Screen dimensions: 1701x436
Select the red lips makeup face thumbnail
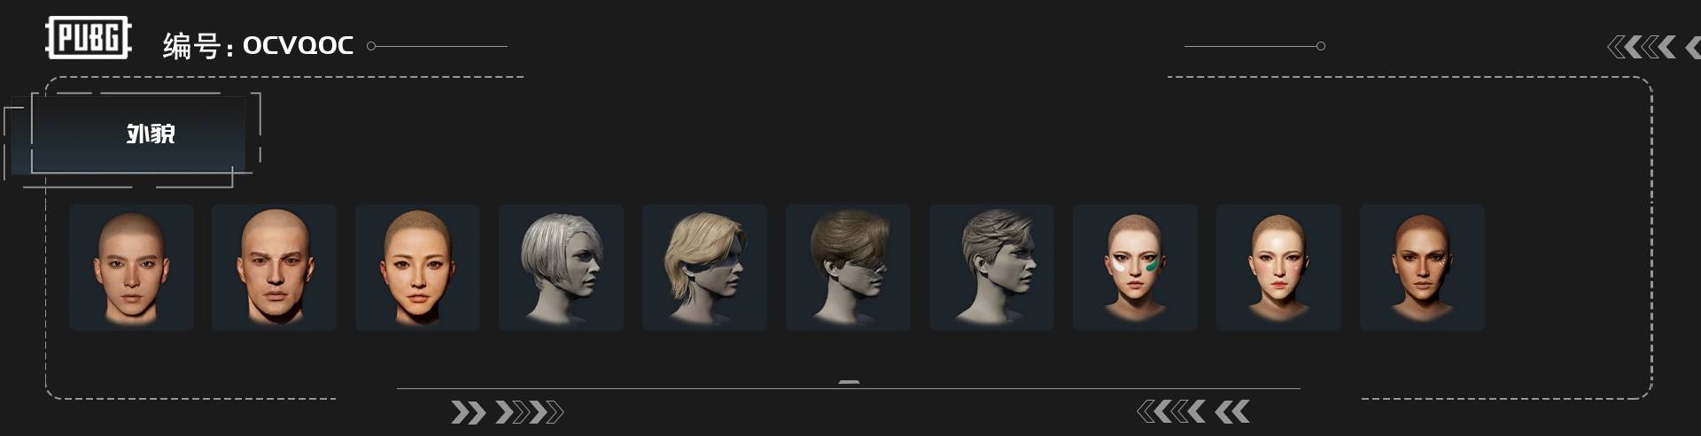coord(1279,267)
